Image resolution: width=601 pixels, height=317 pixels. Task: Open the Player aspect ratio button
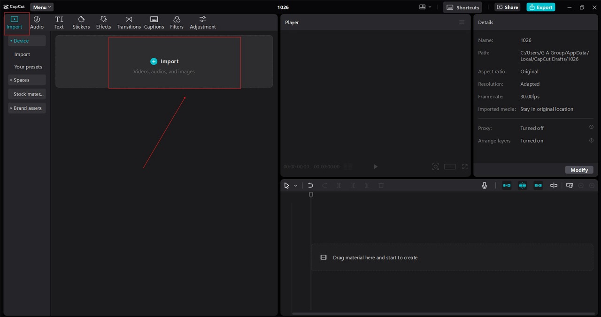[x=450, y=166]
